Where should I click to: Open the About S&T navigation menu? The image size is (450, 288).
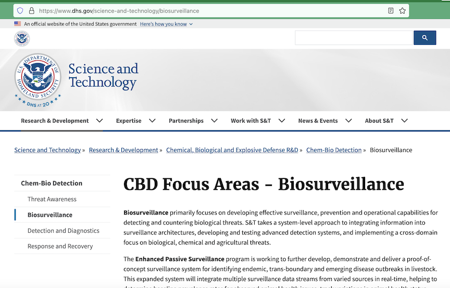(x=379, y=121)
